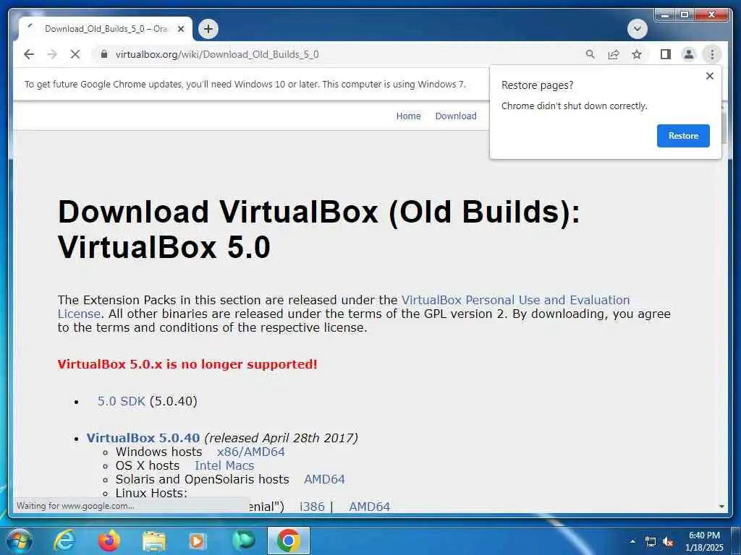Screen dimensions: 741x555
Task: Click the Restore button
Action: tap(683, 135)
